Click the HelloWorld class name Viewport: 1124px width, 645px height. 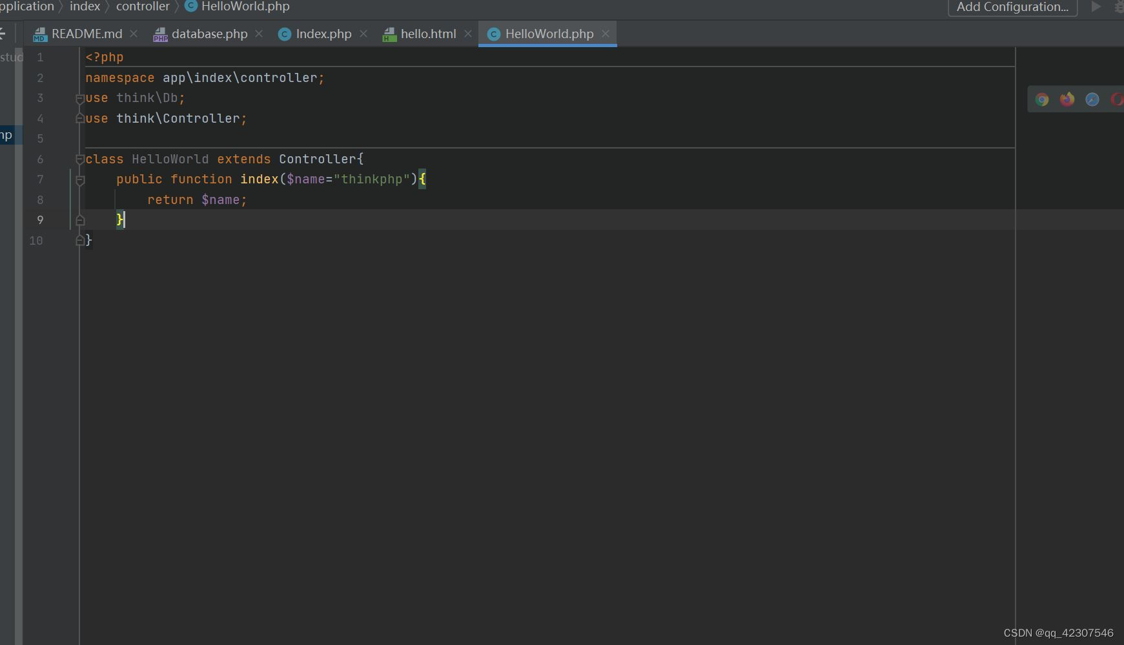(x=170, y=159)
